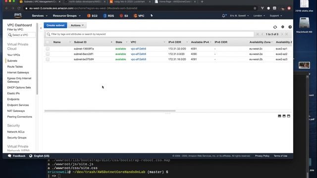317x178 pixels.
Task: Open the Resource Groups dropdown
Action: click(67, 16)
